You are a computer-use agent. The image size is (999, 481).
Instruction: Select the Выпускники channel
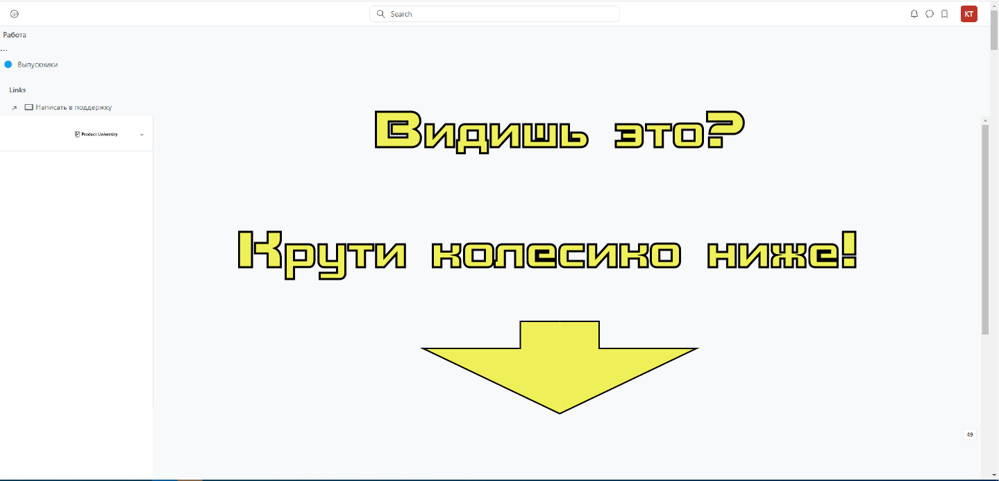pos(37,64)
